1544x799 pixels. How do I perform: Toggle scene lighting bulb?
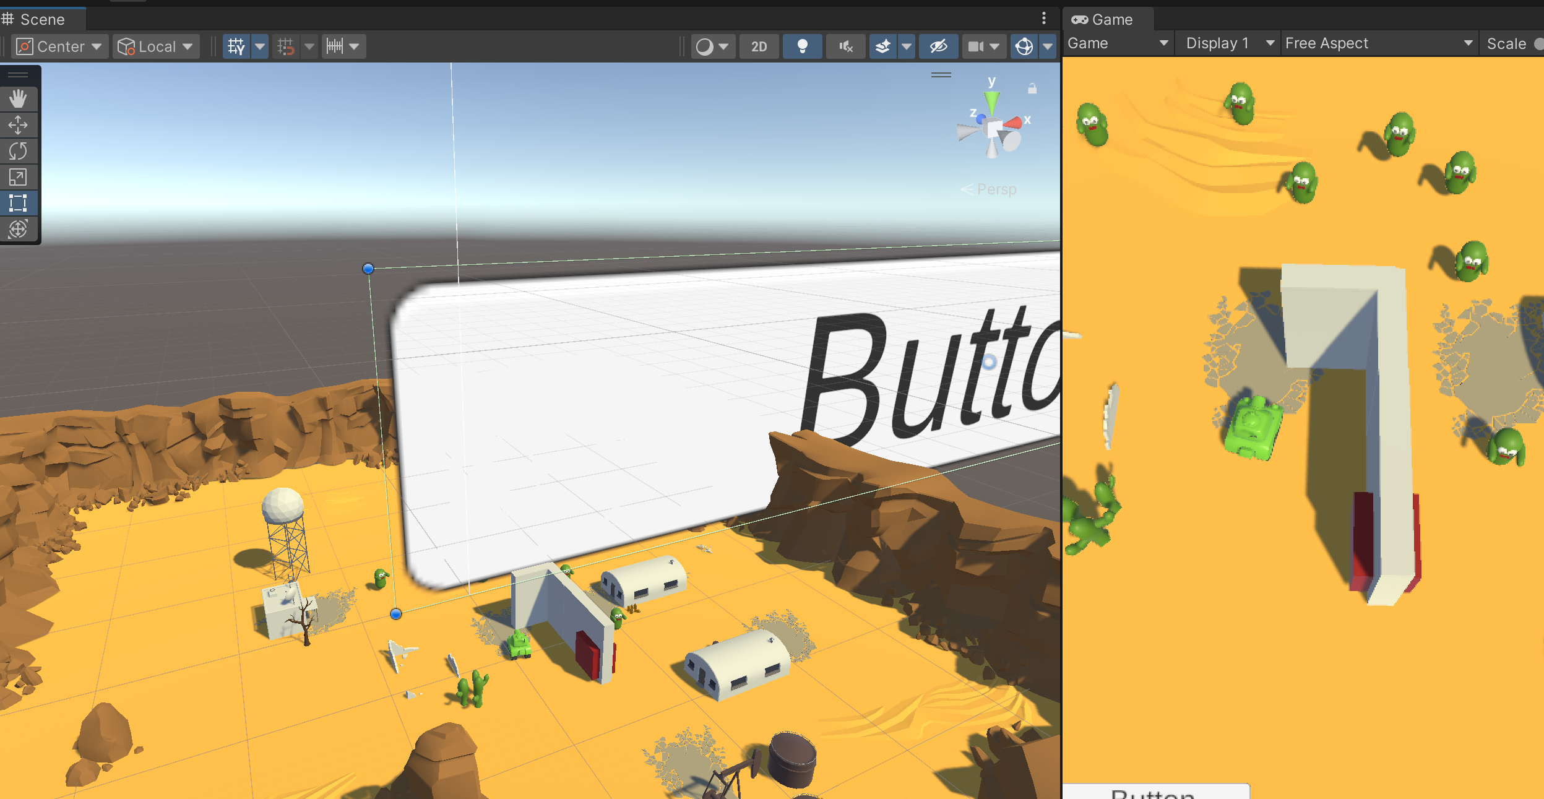click(x=802, y=46)
